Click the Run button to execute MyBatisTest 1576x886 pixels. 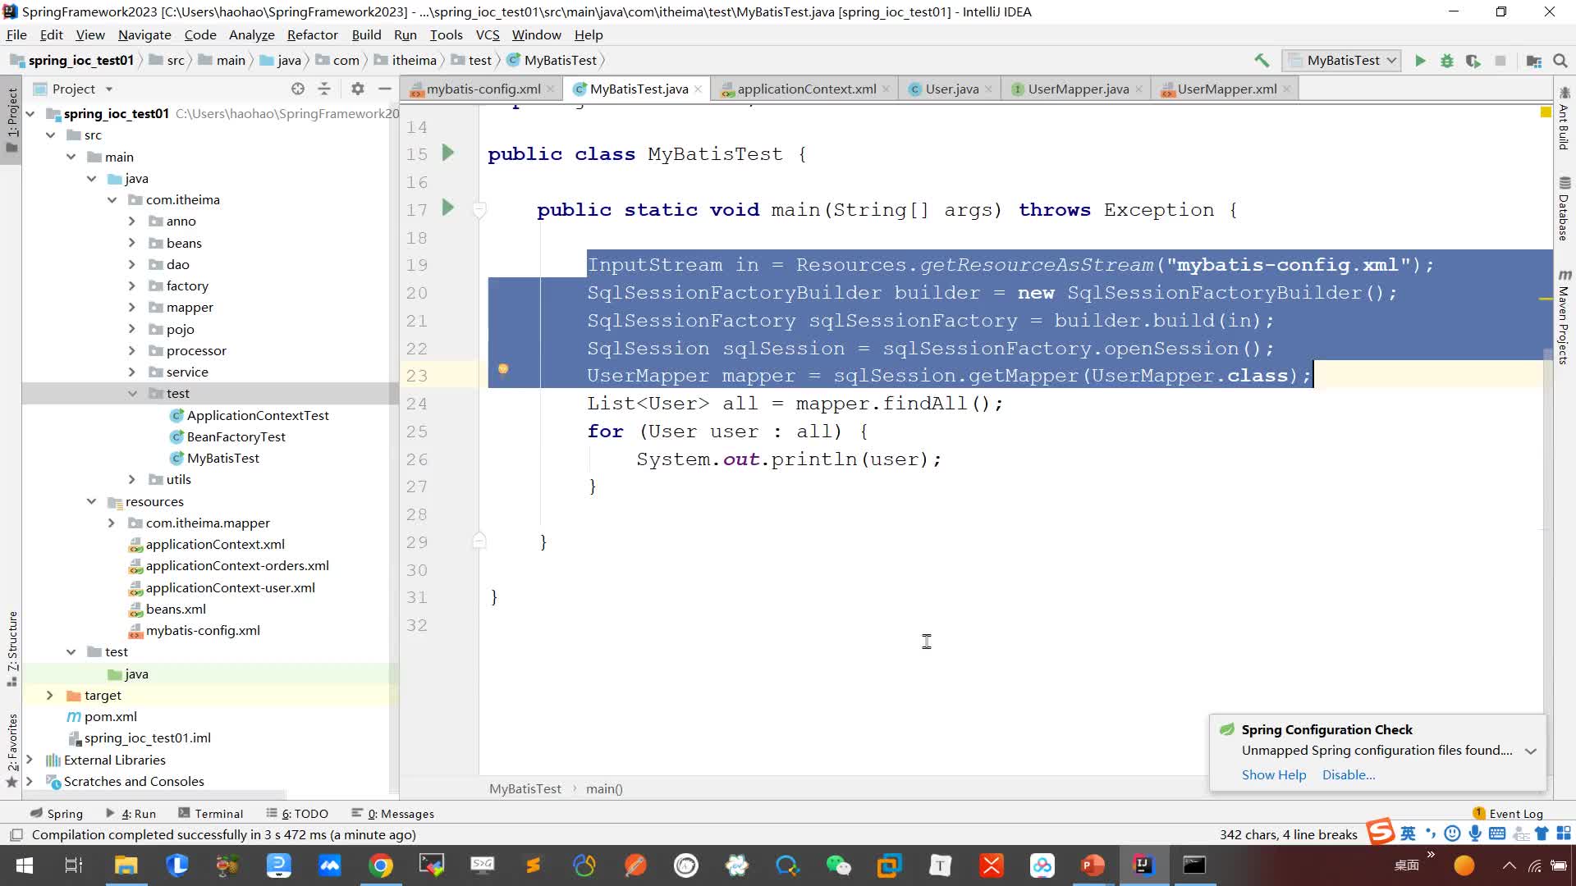(x=1420, y=60)
